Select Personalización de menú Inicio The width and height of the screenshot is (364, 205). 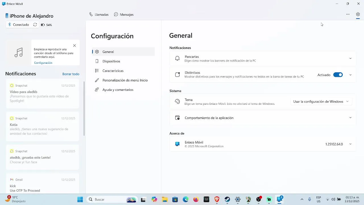click(x=123, y=80)
